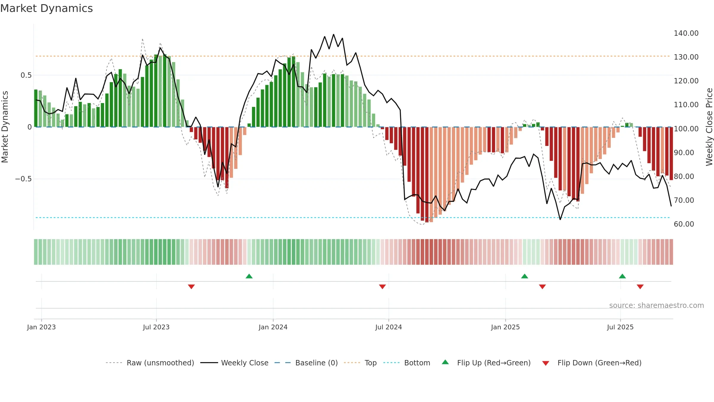Click the −0.5 left axis tick
This screenshot has height=402, width=714.
pyautogui.click(x=23, y=179)
